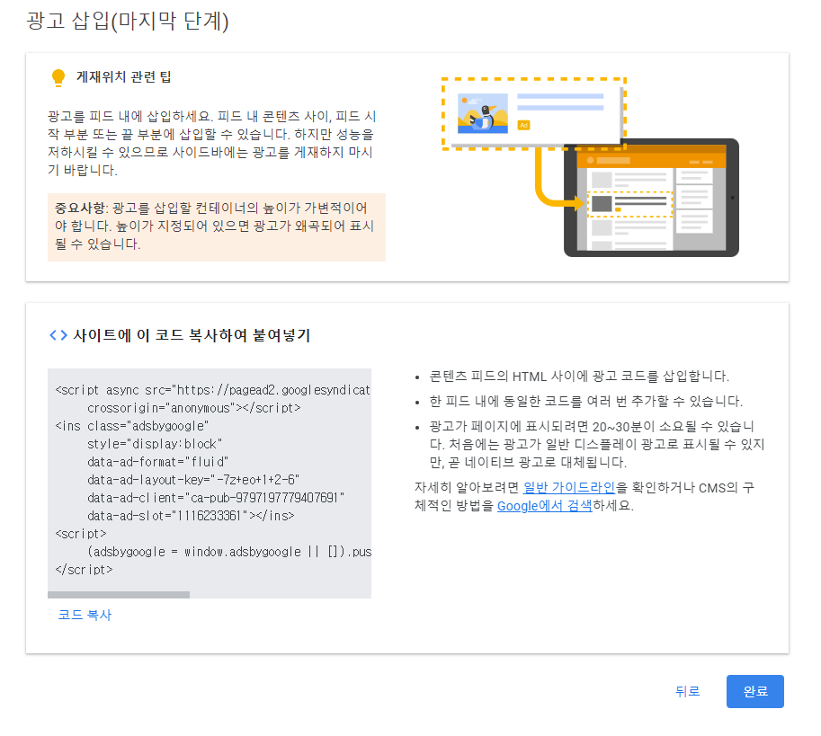Click the ins class="adsbygoogle" code line

[132, 426]
